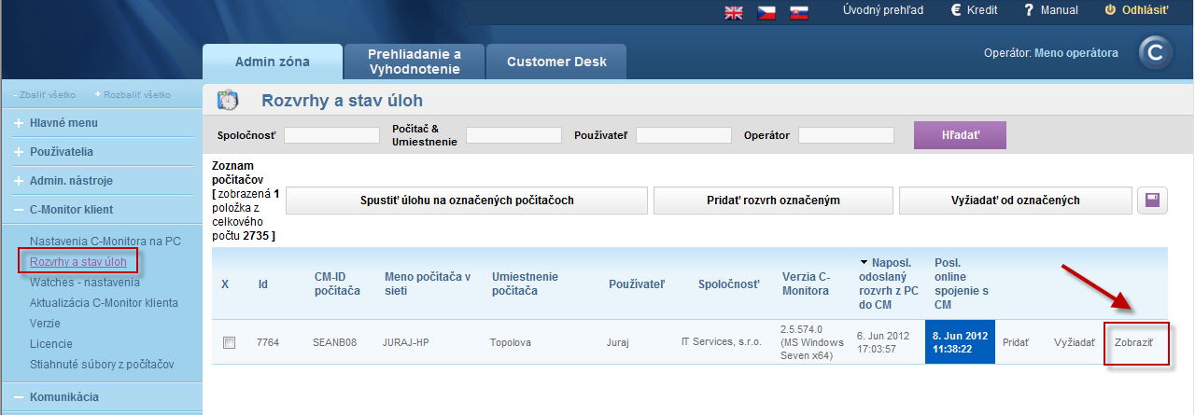This screenshot has width=1195, height=415.
Task: Click the round C logo icon
Action: (x=1155, y=54)
